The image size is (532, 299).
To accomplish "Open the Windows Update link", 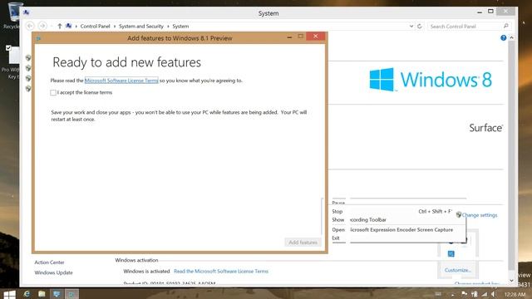I will pyautogui.click(x=53, y=272).
